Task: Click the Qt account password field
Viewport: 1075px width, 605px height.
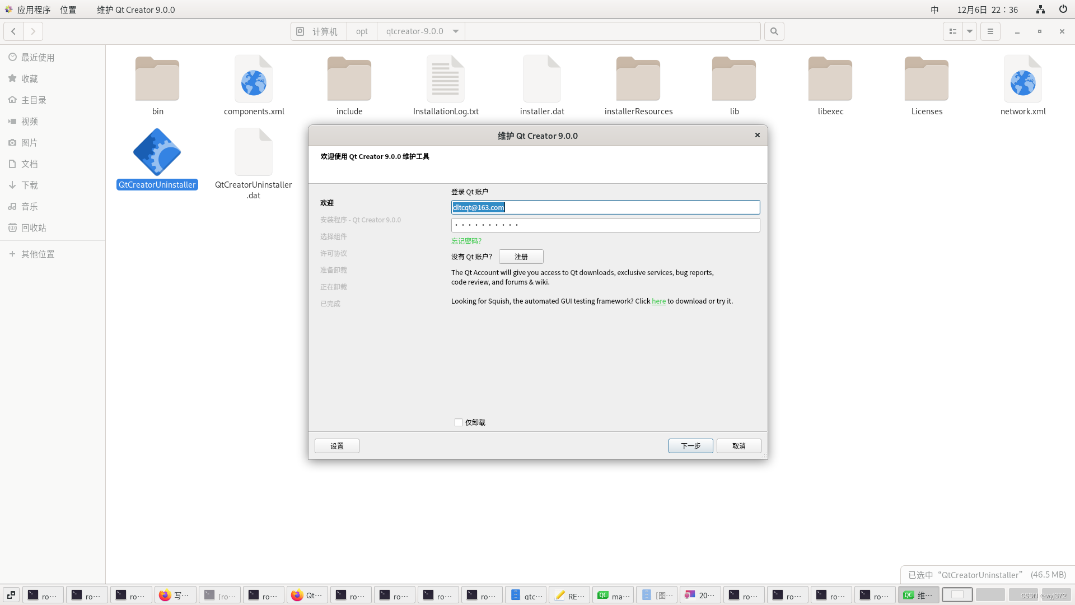Action: click(x=605, y=225)
